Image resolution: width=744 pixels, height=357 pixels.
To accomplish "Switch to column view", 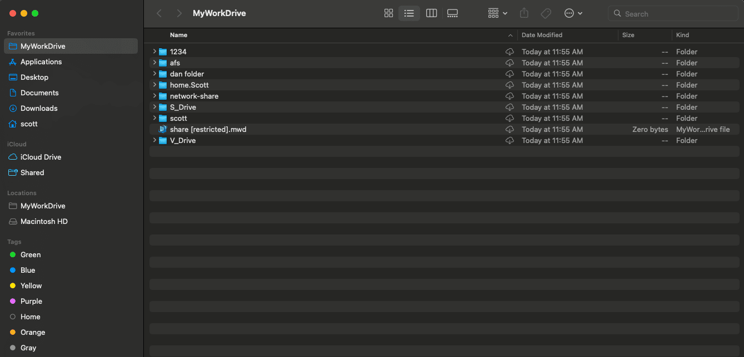I will click(431, 13).
